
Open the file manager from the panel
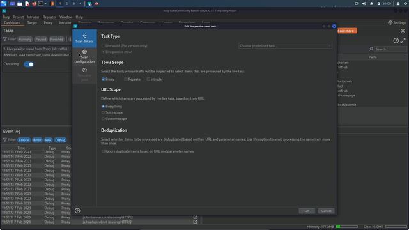pyautogui.click(x=20, y=4)
